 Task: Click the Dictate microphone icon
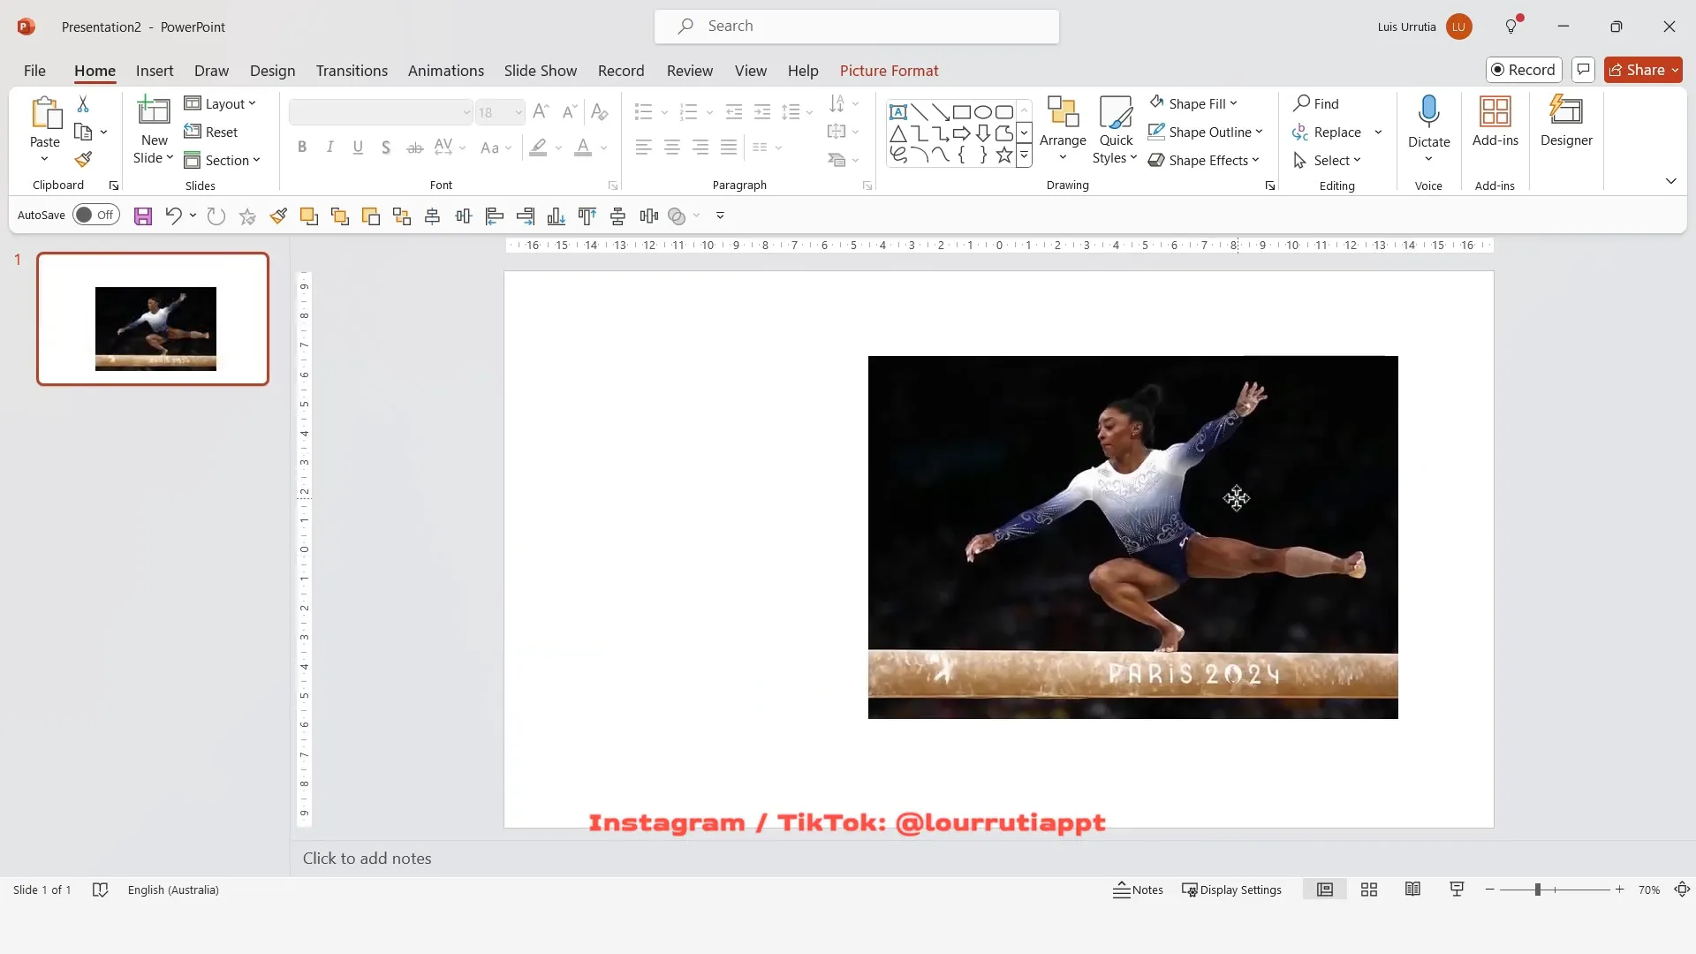pos(1428,112)
